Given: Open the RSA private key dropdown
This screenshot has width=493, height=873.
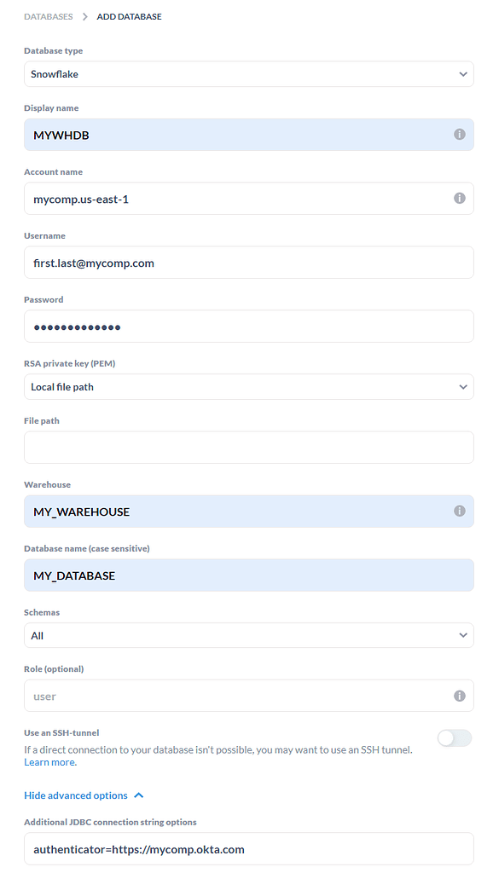Looking at the screenshot, I should pyautogui.click(x=247, y=386).
